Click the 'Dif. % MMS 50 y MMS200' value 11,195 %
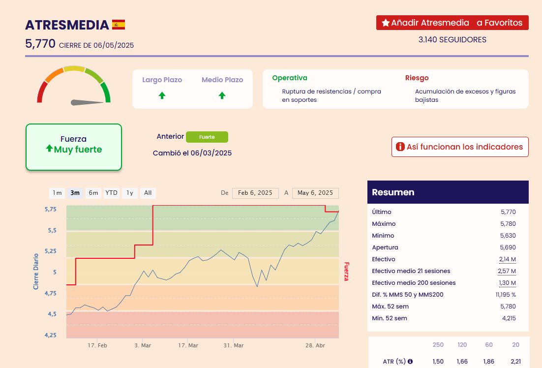The height and width of the screenshot is (368, 542). [506, 295]
